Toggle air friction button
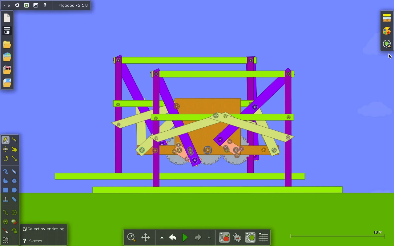Viewport: 394px width, 246px height. point(237,237)
